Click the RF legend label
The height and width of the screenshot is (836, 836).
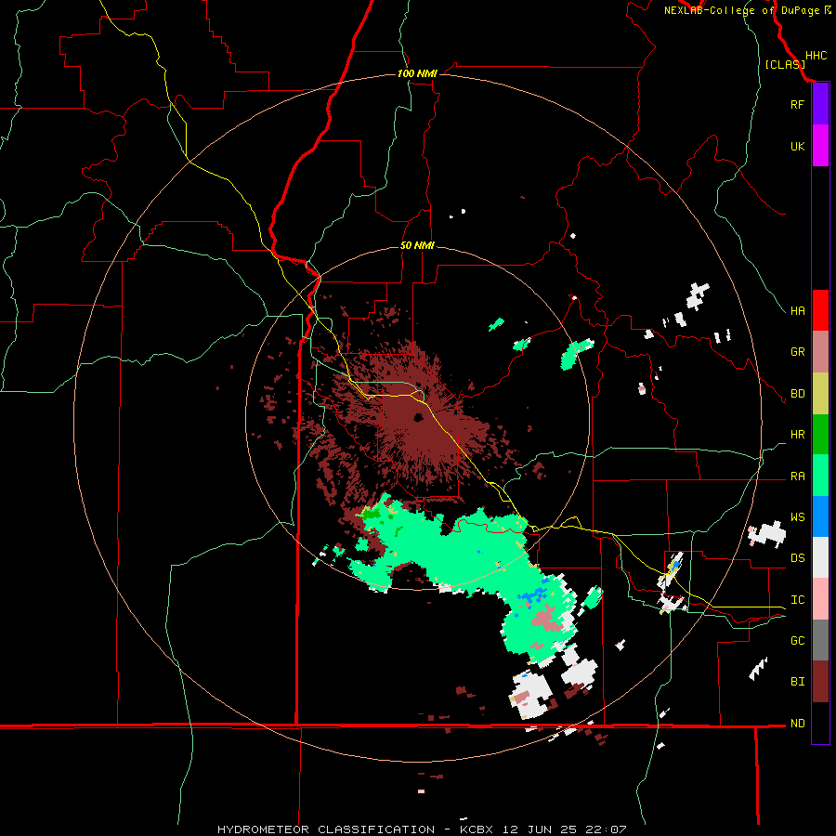tap(797, 104)
